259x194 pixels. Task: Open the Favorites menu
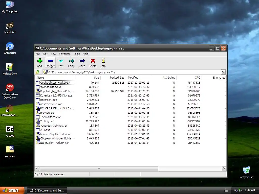click(x=64, y=54)
